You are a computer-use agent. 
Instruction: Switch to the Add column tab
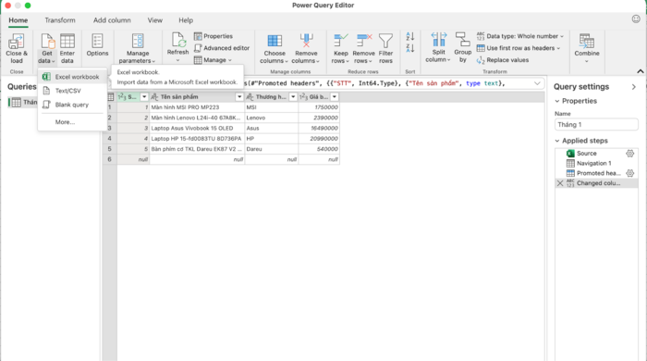coord(112,20)
